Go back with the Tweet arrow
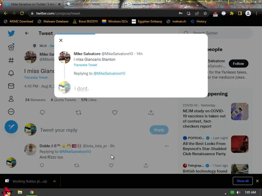The width and height of the screenshot is (262, 196). 27,33
